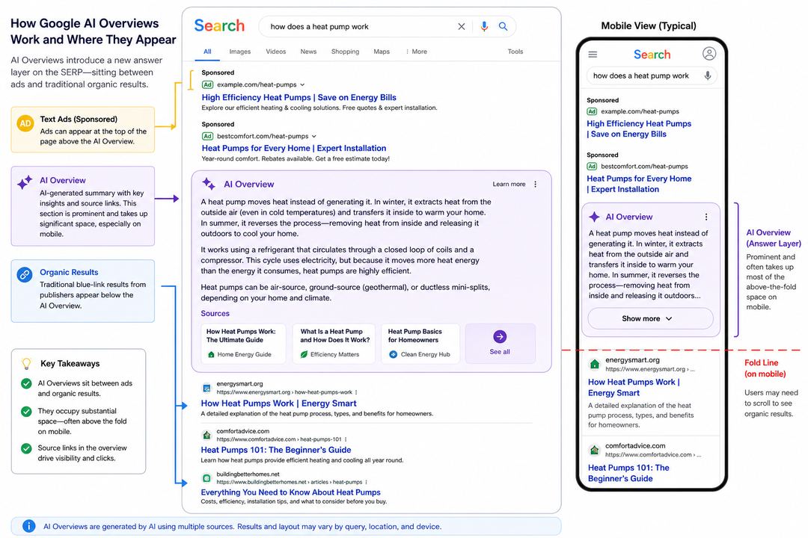Open mobile High Efficiency Heat Pumps ad link
This screenshot has height=538, width=808.
click(x=639, y=129)
